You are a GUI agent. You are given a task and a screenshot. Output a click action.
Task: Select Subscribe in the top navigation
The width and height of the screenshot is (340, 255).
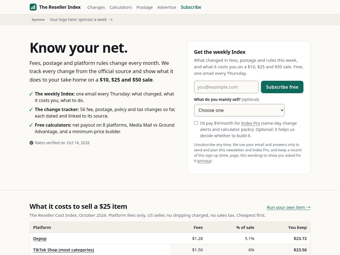[191, 7]
